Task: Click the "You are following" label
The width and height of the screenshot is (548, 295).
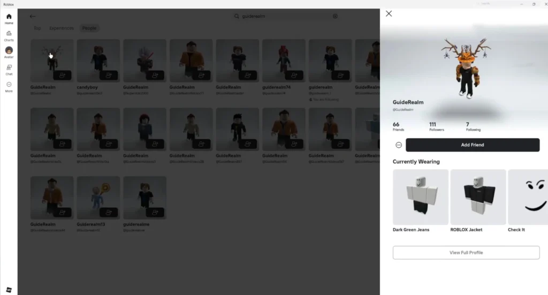Action: tap(324, 100)
